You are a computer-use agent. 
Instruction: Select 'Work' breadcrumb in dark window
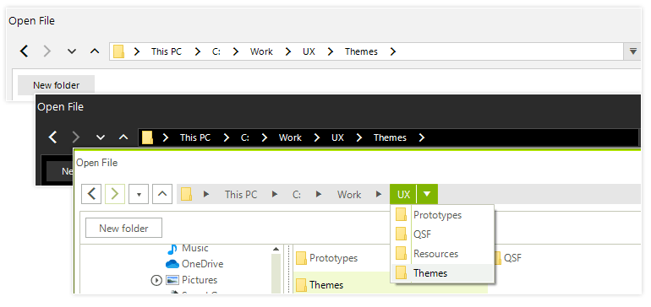point(290,137)
